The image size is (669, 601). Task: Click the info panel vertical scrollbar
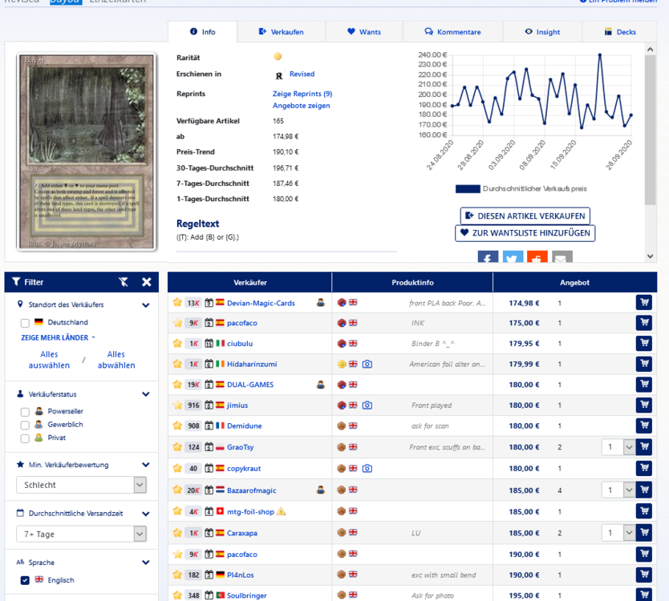click(651, 128)
